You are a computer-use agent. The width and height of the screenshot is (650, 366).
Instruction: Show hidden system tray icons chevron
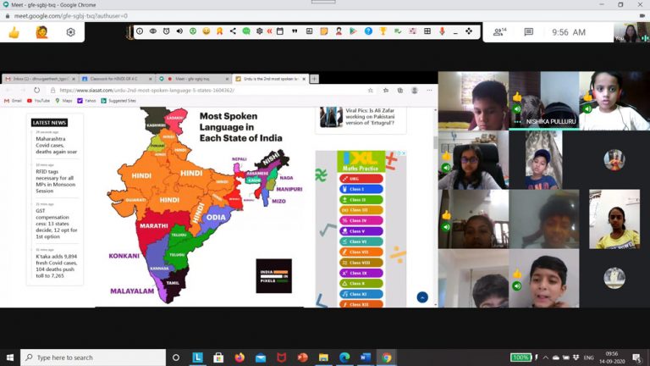coord(546,358)
